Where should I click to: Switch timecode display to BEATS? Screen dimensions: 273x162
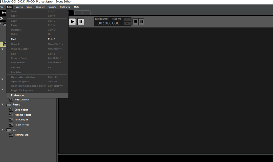[105, 19]
